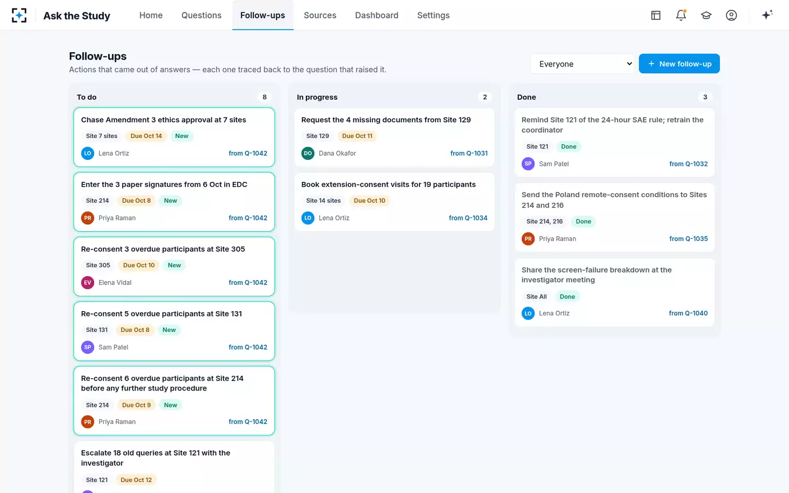This screenshot has height=493, width=789.
Task: Open Book extension-consent visits card title
Action: tap(388, 185)
